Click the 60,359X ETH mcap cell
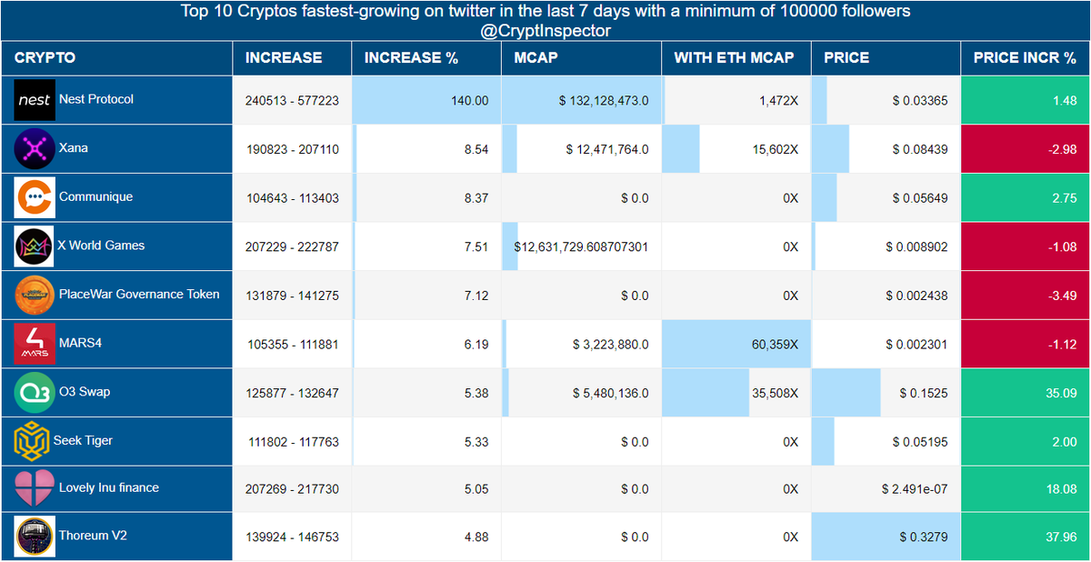Screen dimensions: 1091x562 (x=736, y=344)
